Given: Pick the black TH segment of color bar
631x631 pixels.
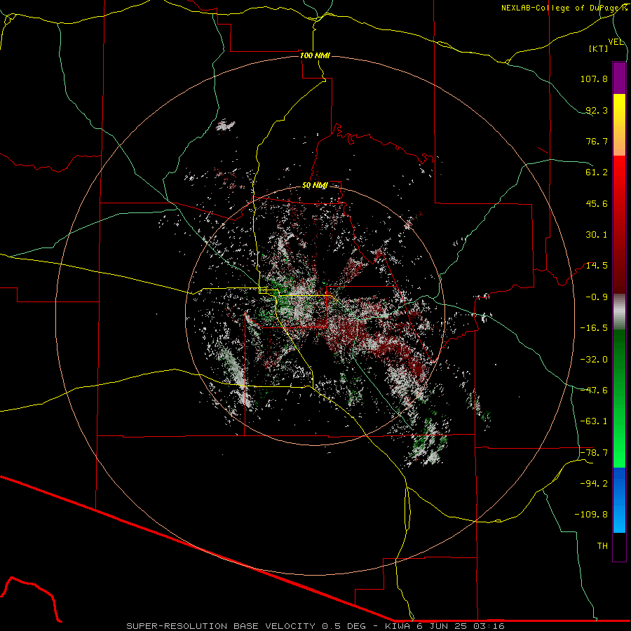Looking at the screenshot, I should coord(619,547).
